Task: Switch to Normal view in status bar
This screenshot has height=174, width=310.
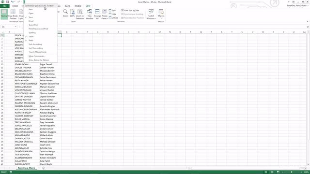Action: click(266, 172)
